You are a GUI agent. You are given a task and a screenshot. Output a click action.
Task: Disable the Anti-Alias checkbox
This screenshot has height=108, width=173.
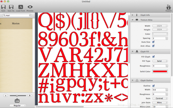[153, 46]
